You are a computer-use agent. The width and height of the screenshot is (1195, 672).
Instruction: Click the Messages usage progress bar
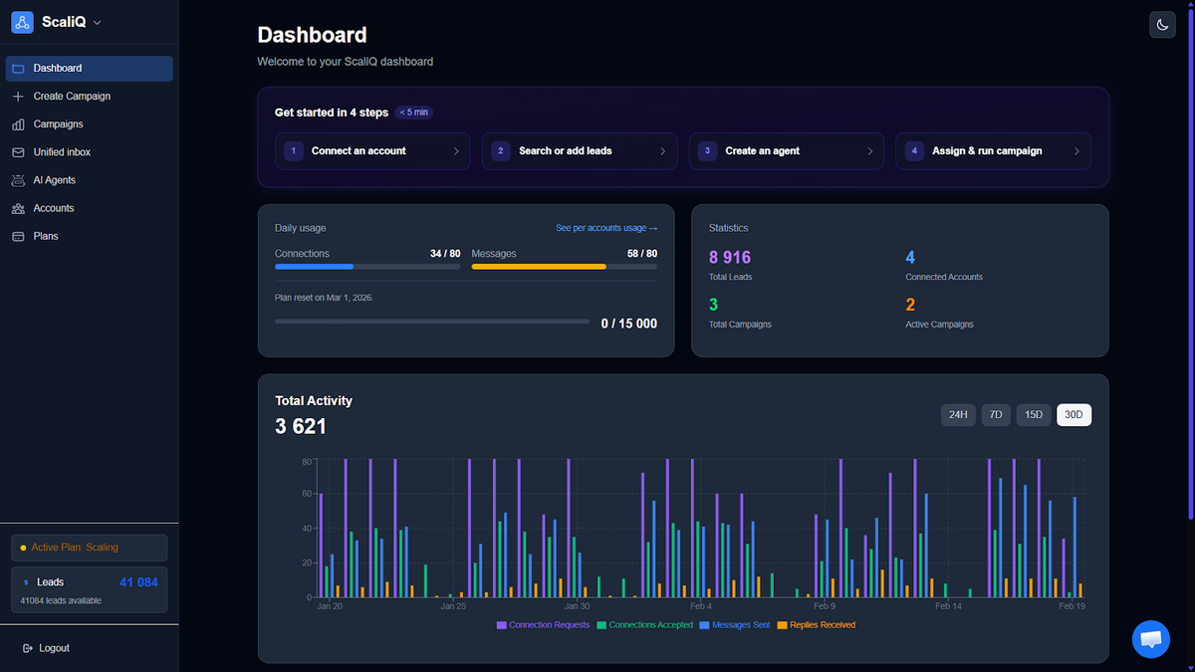[x=564, y=267]
